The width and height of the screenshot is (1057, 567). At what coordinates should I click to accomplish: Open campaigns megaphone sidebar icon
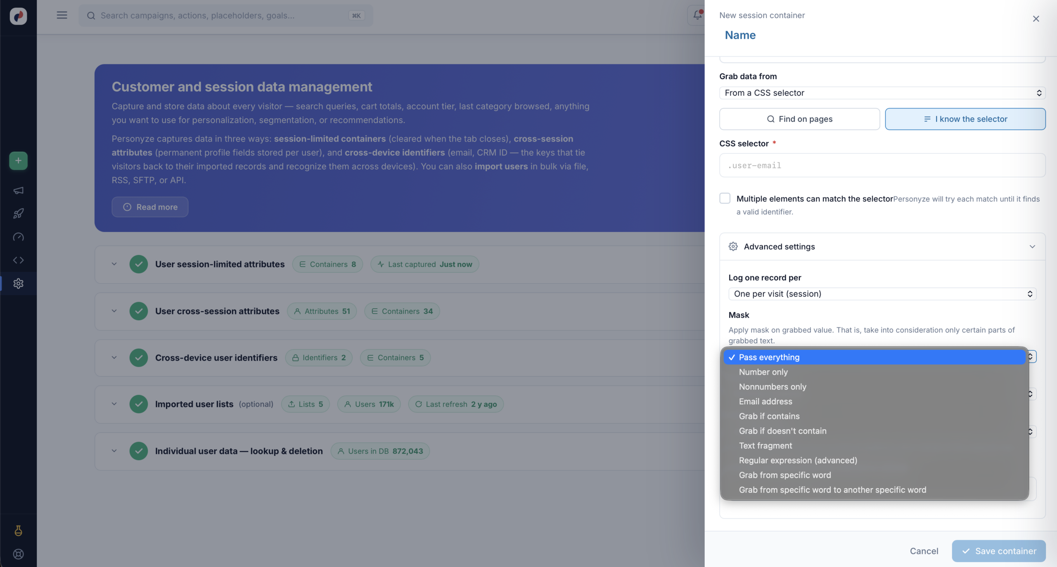coord(18,190)
